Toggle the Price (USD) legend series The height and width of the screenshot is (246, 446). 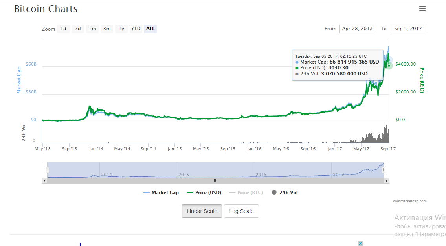tap(204, 193)
